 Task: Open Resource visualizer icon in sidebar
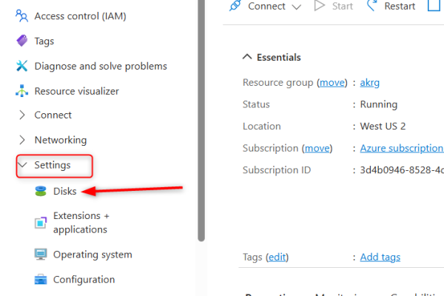coord(21,91)
